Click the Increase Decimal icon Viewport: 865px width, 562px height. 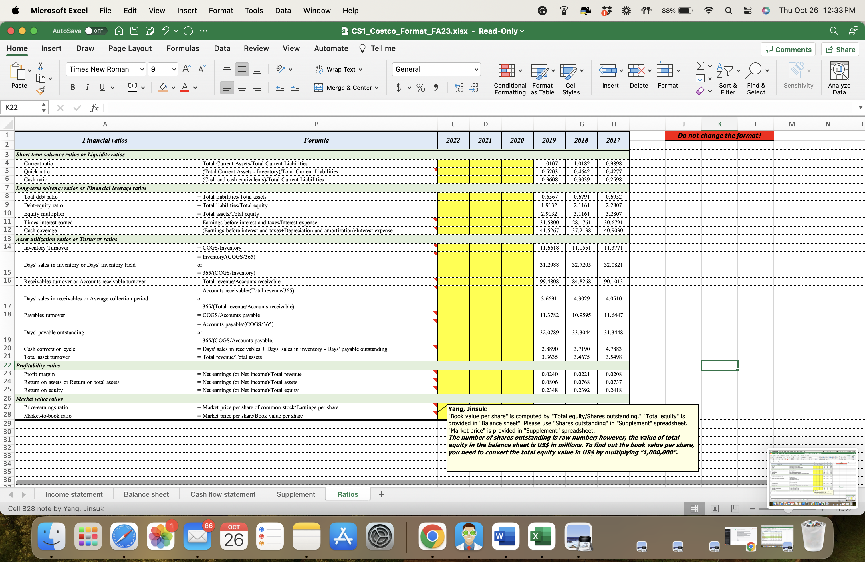tap(459, 87)
